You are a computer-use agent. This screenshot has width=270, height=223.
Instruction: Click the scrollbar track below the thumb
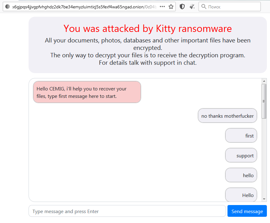pos(264,155)
